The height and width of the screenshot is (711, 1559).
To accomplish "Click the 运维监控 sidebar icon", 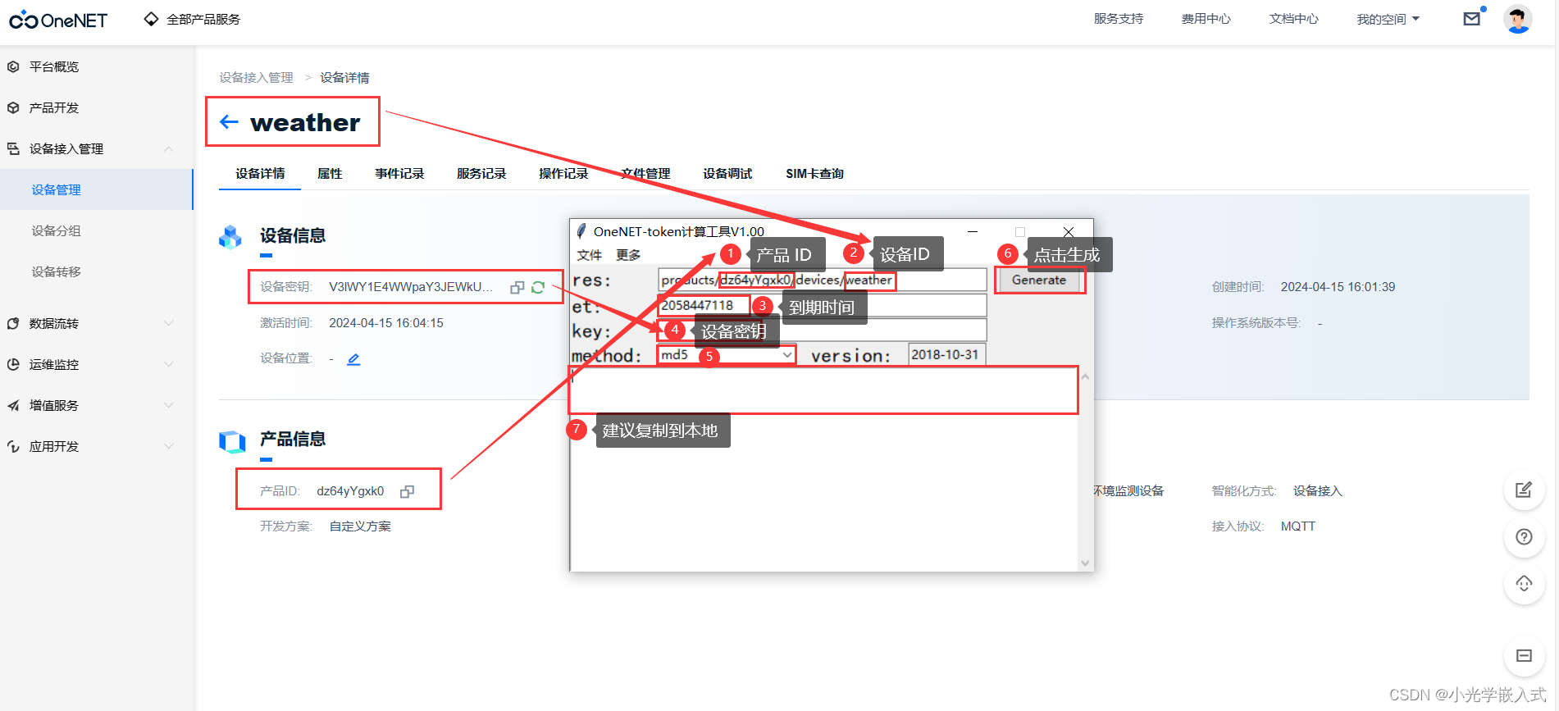I will [x=13, y=364].
